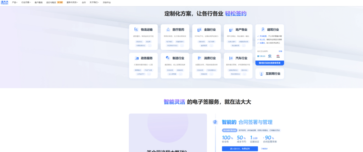Open the 制造行业 card title
This screenshot has height=152, width=363.
178,58
